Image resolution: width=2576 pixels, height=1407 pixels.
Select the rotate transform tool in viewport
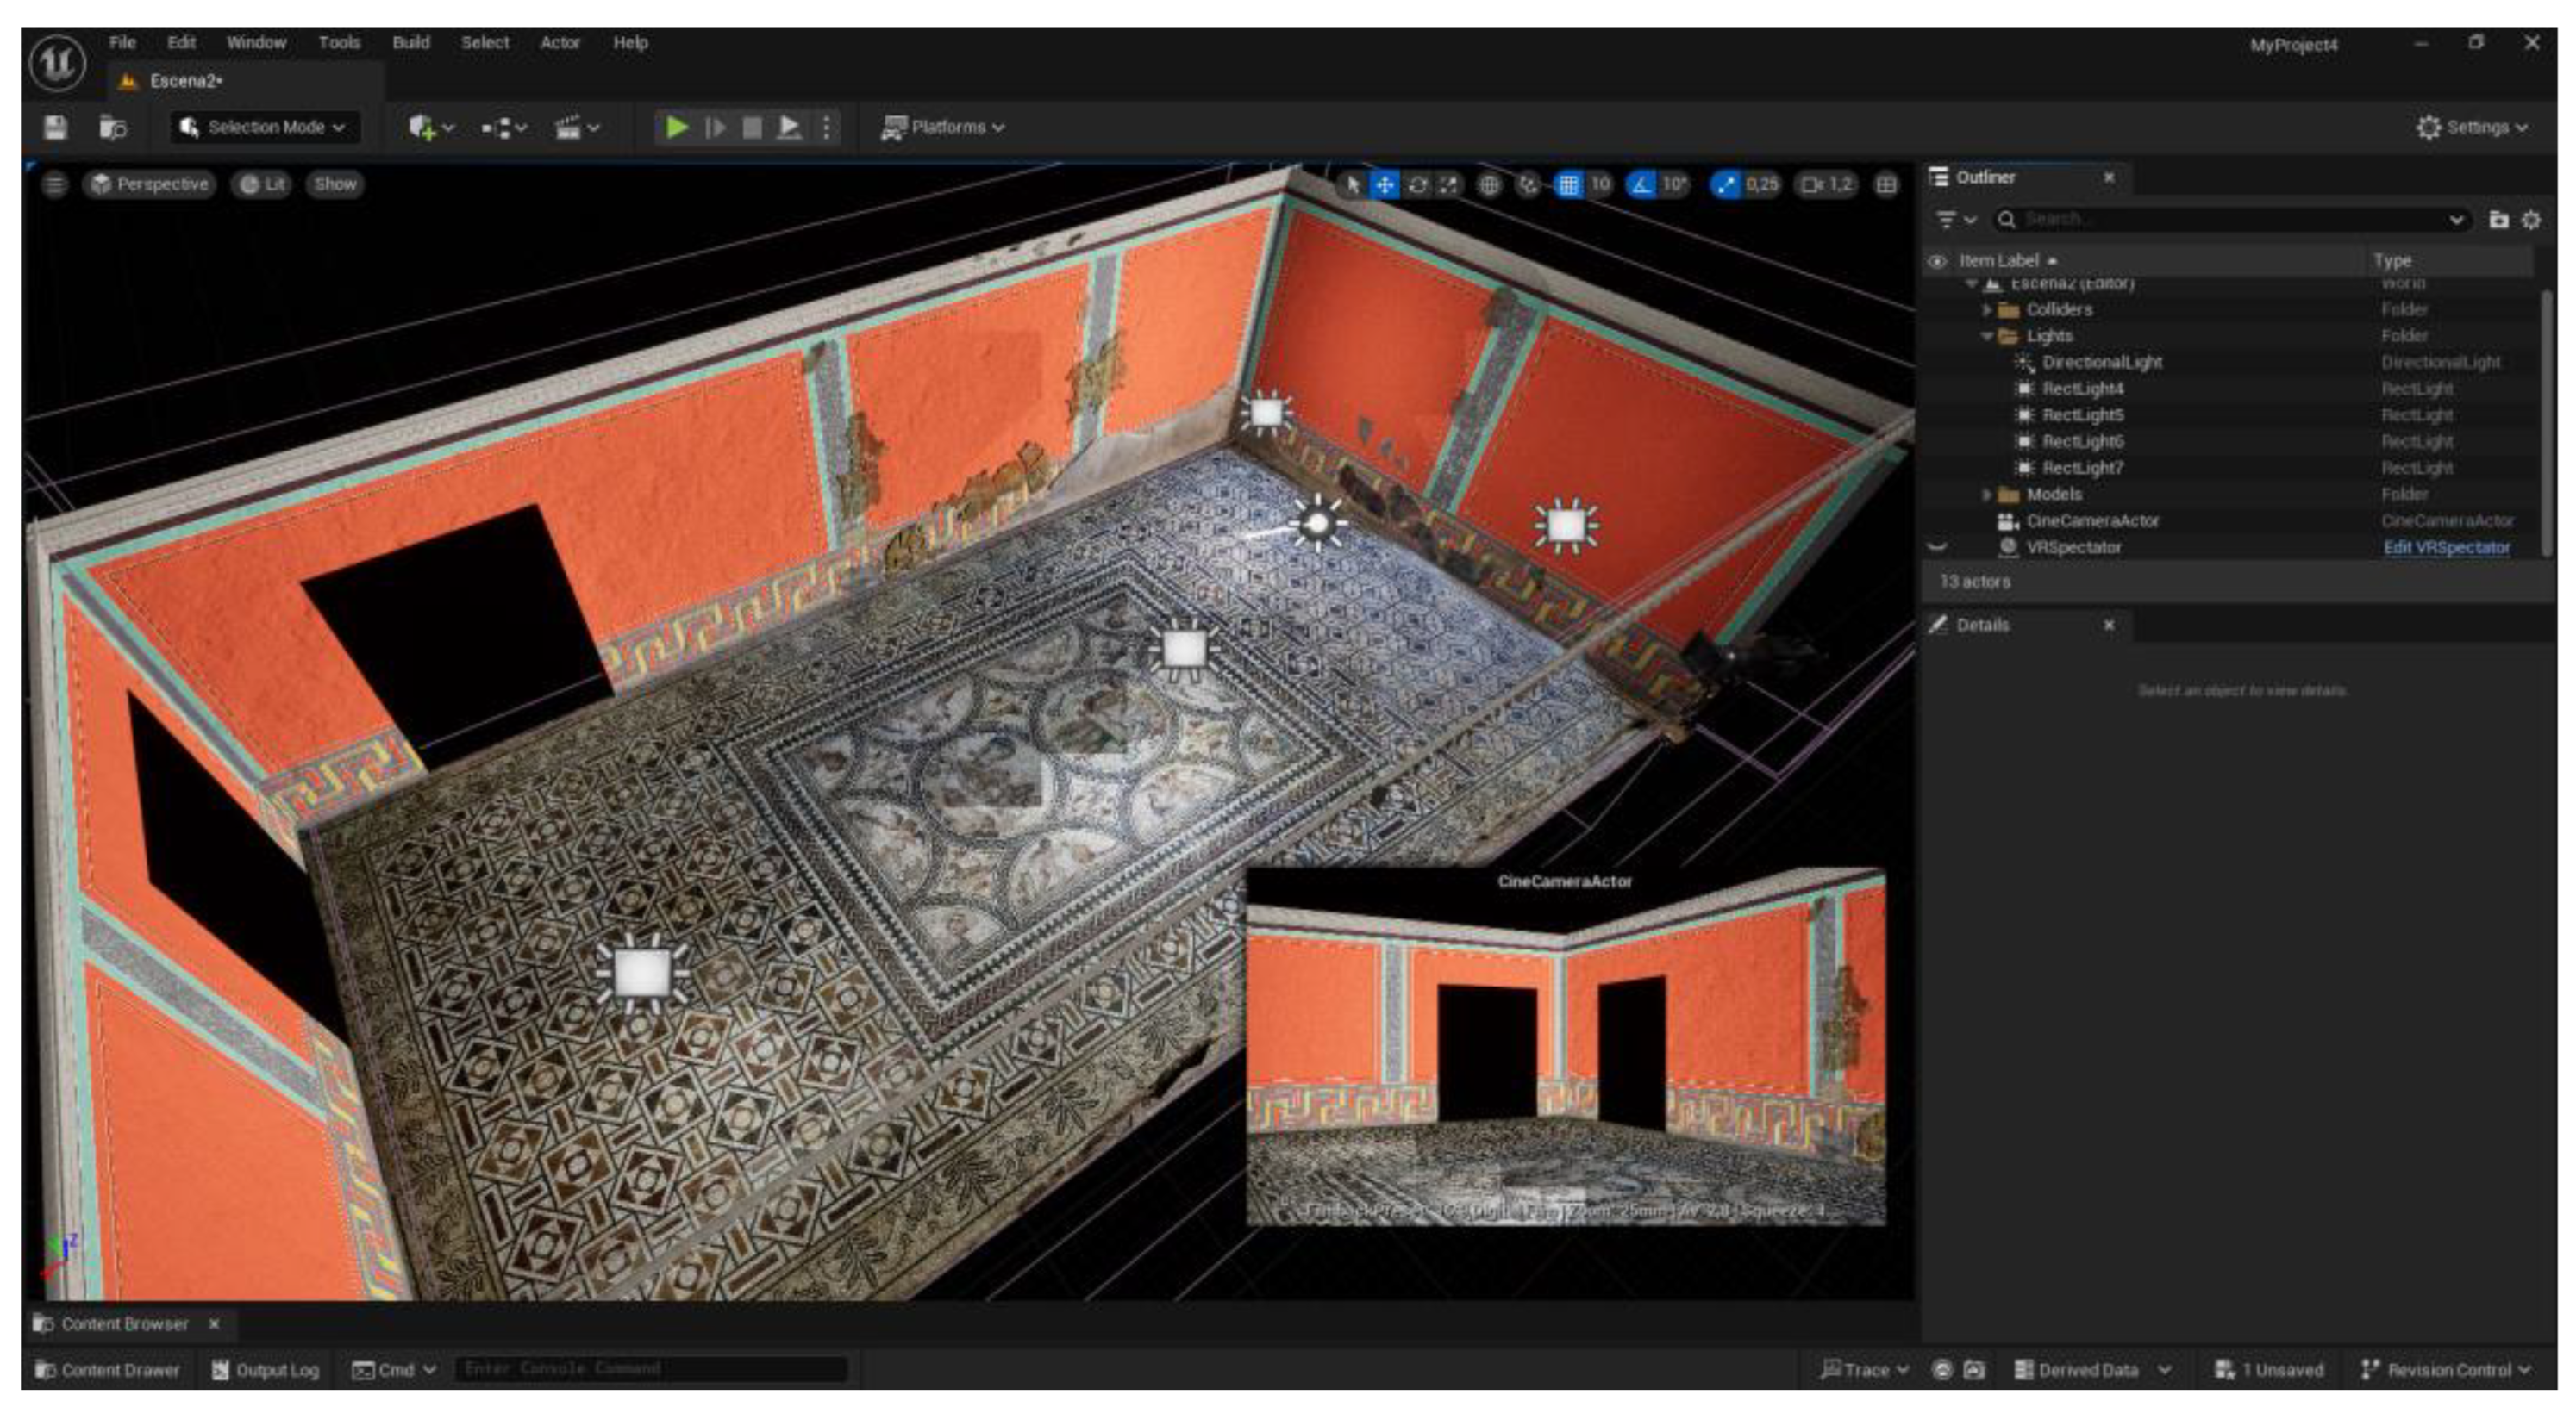(x=1417, y=185)
